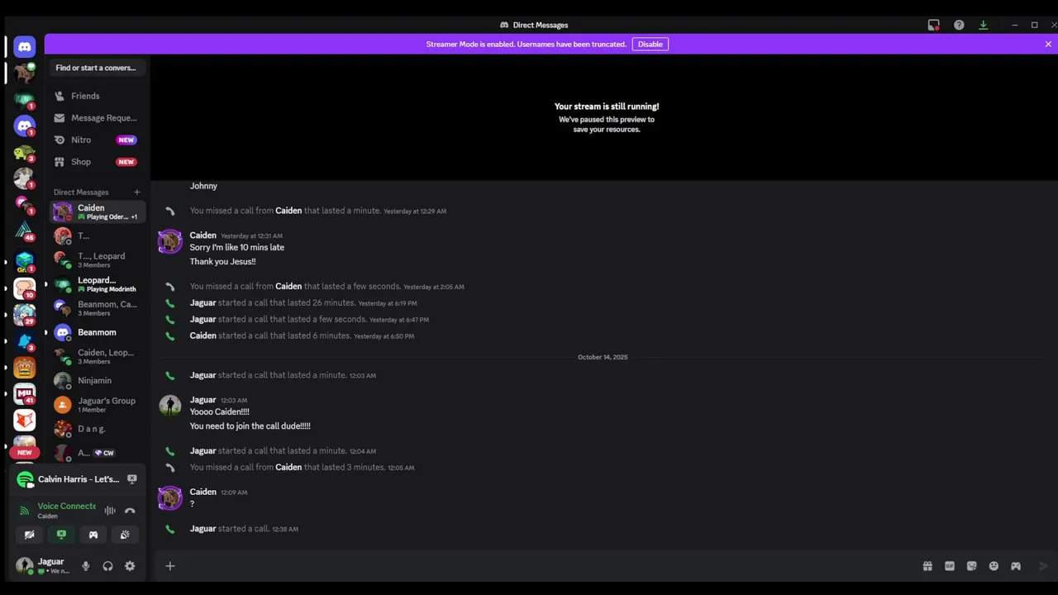
Task: Click the plus attach file button
Action: [x=170, y=566]
